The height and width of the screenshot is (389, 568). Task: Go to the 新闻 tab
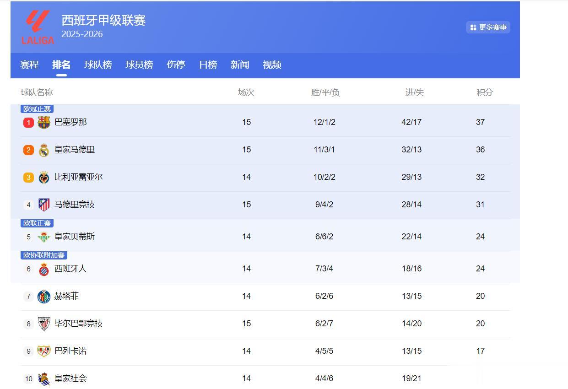tap(240, 65)
